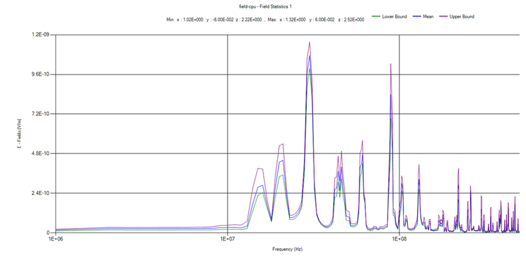The height and width of the screenshot is (256, 526).
Task: Click the Min coordinates text in subtitle
Action: [x=214, y=20]
